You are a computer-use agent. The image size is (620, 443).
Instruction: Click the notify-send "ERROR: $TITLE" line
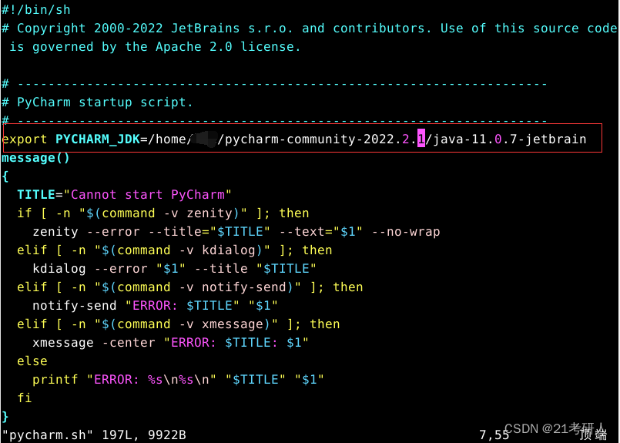pyautogui.click(x=155, y=305)
